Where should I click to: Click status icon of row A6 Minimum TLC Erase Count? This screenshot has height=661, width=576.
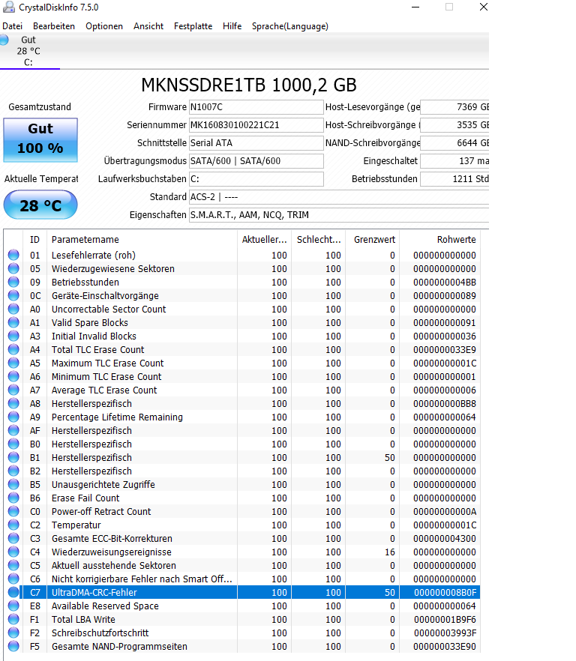click(13, 376)
